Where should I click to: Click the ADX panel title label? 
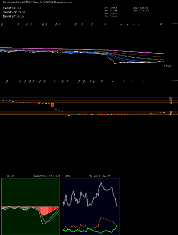pyautogui.click(x=67, y=176)
